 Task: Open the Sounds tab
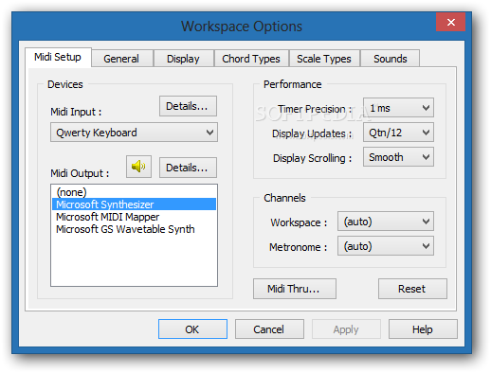[391, 59]
